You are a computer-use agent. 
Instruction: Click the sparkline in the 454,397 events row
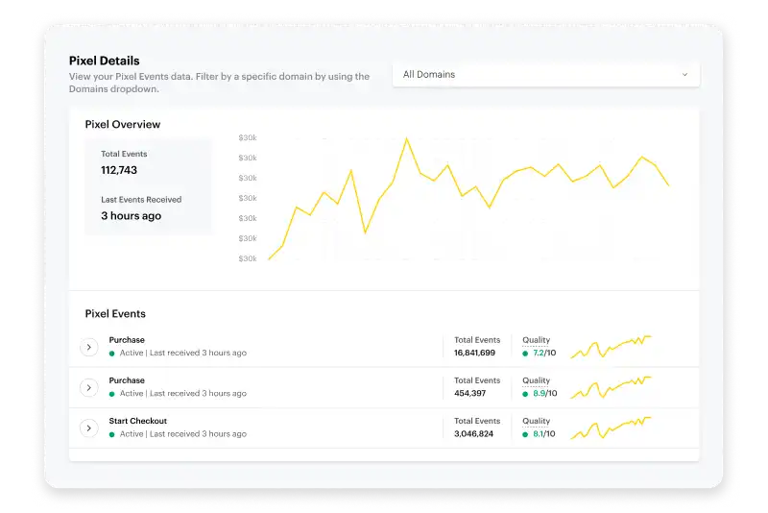(611, 387)
